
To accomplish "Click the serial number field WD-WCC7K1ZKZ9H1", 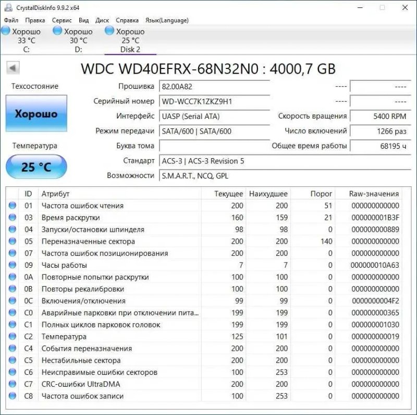I will [x=214, y=101].
